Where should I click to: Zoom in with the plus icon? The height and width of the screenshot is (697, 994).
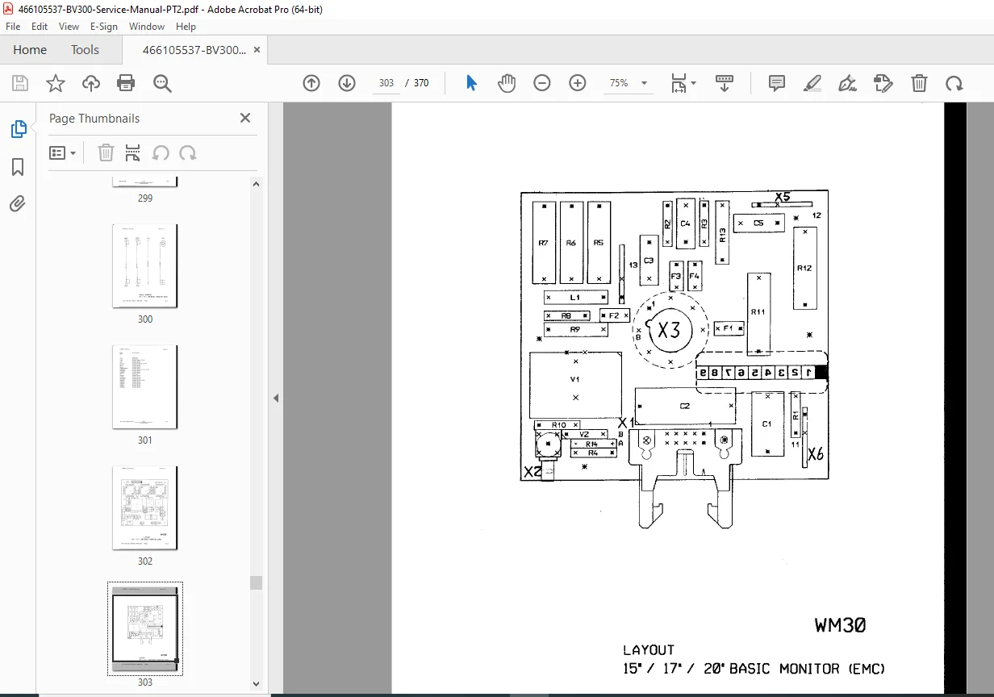point(578,83)
